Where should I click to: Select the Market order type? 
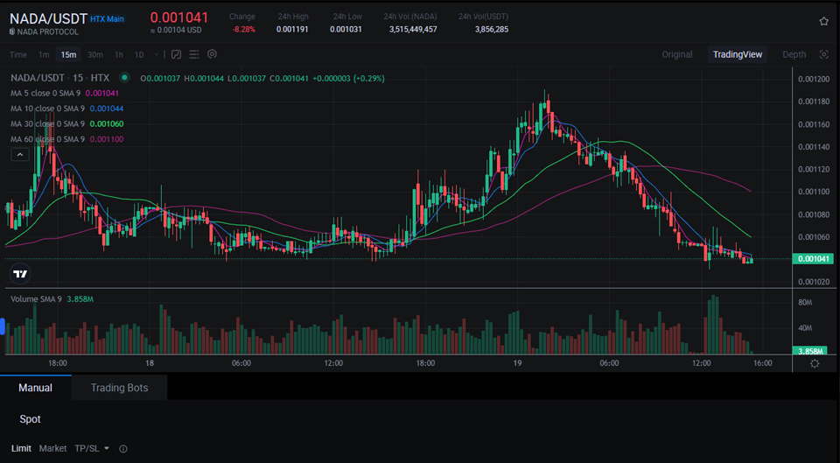click(52, 448)
